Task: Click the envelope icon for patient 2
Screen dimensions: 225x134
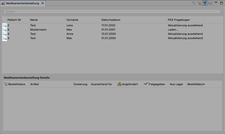Action: pos(5,25)
